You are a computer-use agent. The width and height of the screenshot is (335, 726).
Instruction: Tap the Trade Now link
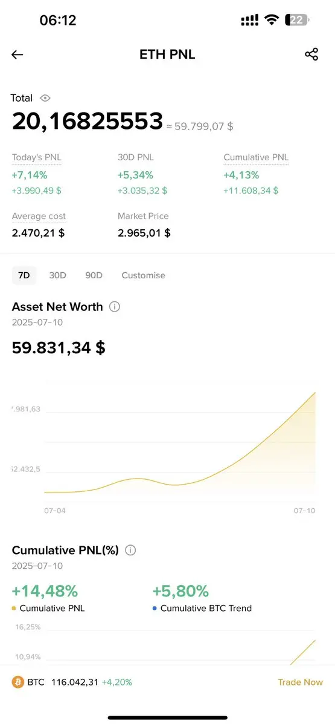click(300, 682)
